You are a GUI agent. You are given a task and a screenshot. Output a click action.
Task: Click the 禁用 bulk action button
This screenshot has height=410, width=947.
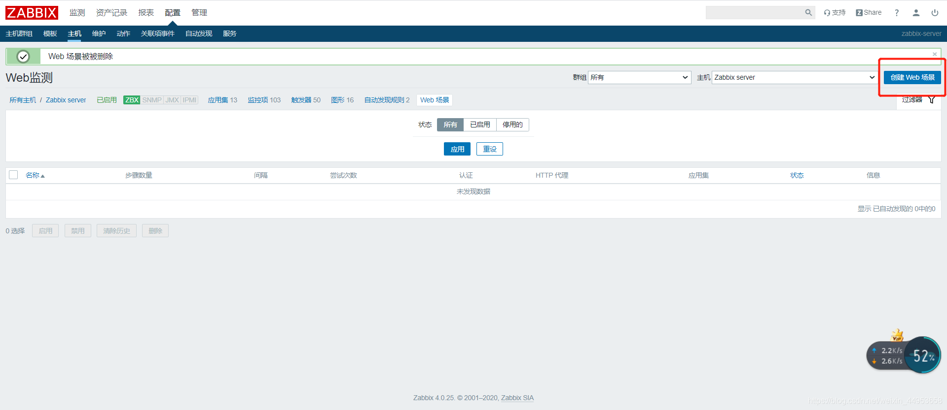(x=78, y=231)
